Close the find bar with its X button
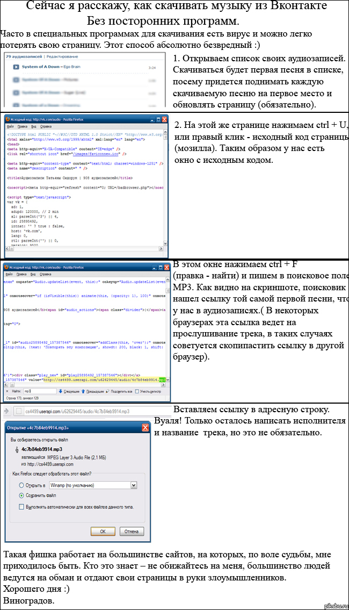 tap(7, 391)
